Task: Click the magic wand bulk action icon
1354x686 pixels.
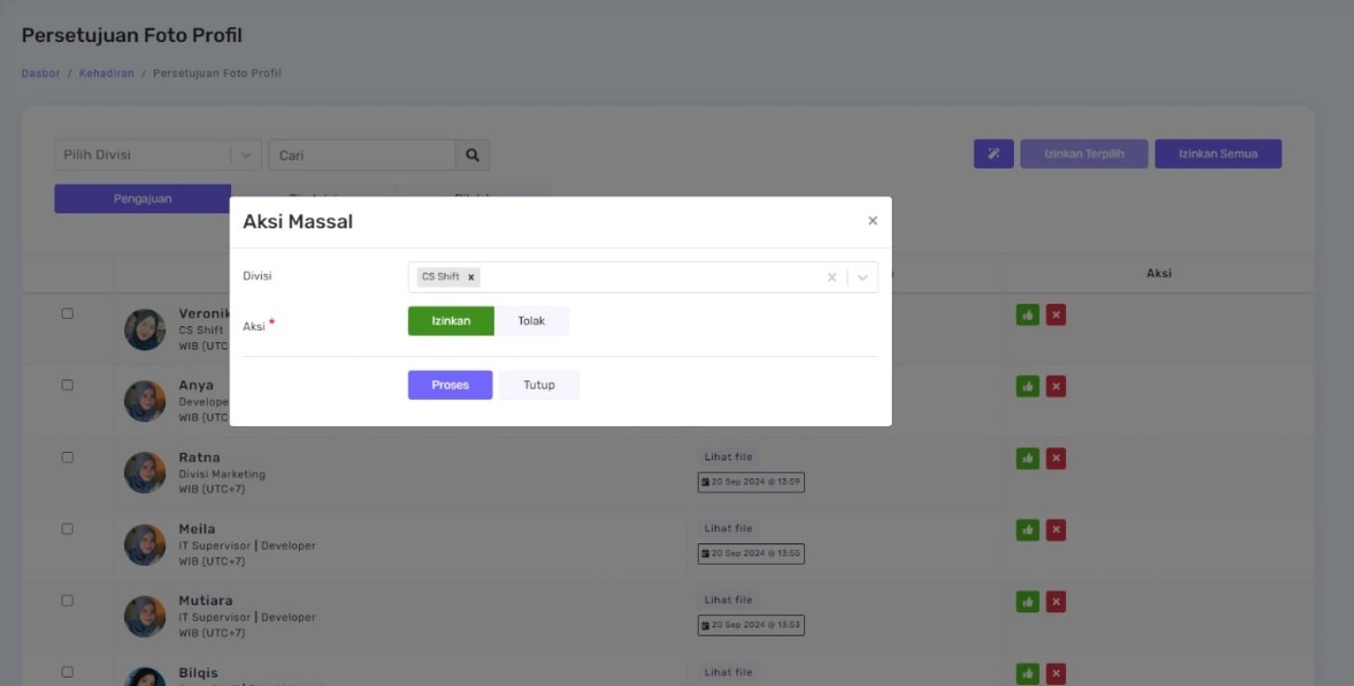Action: (993, 154)
